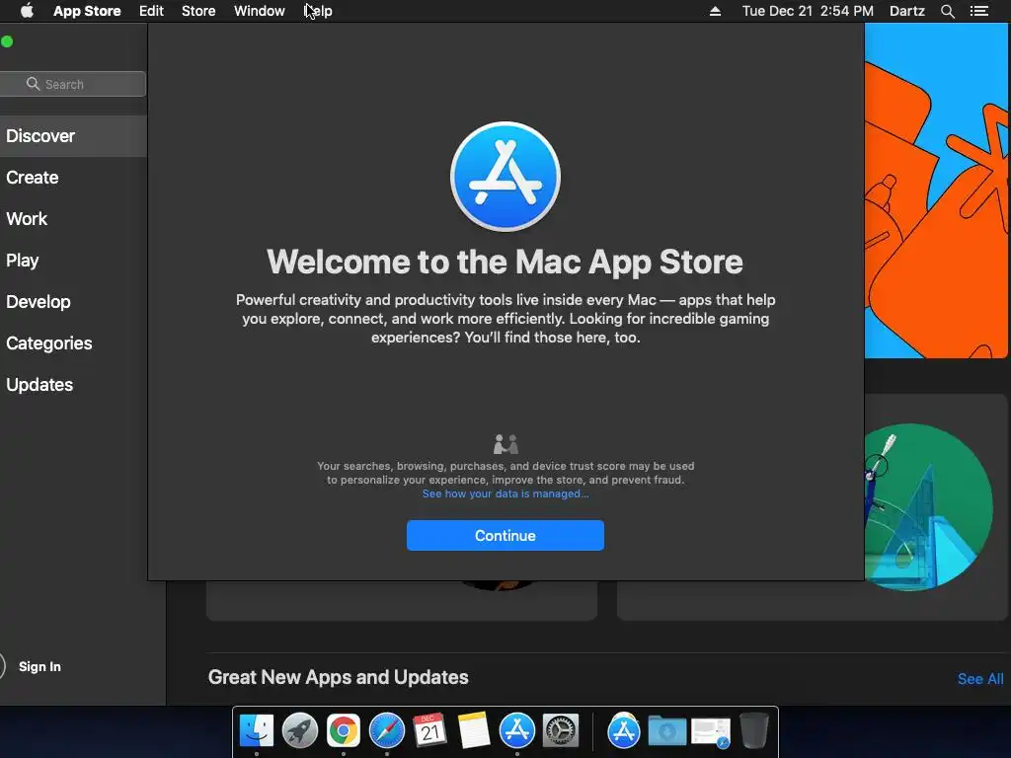Open System Preferences gear in Dock

[561, 731]
